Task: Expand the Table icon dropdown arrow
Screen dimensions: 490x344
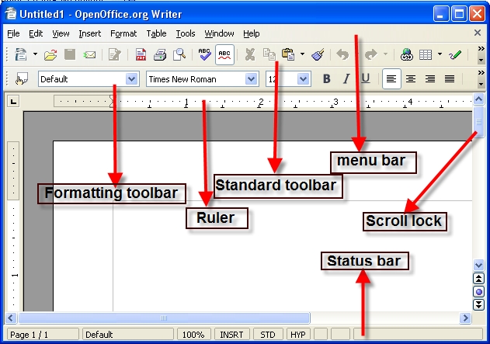Action: (x=440, y=54)
